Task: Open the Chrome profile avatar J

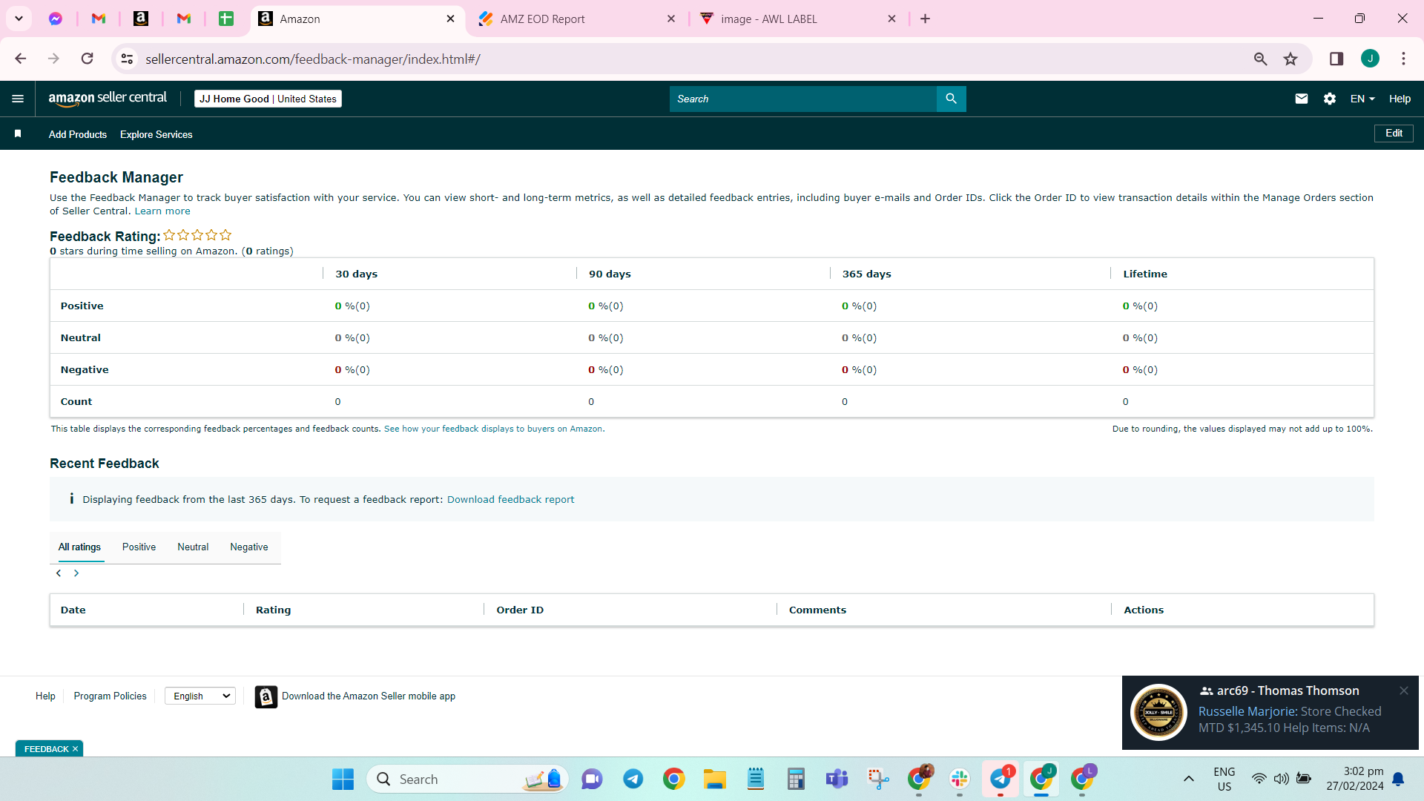Action: pyautogui.click(x=1370, y=59)
